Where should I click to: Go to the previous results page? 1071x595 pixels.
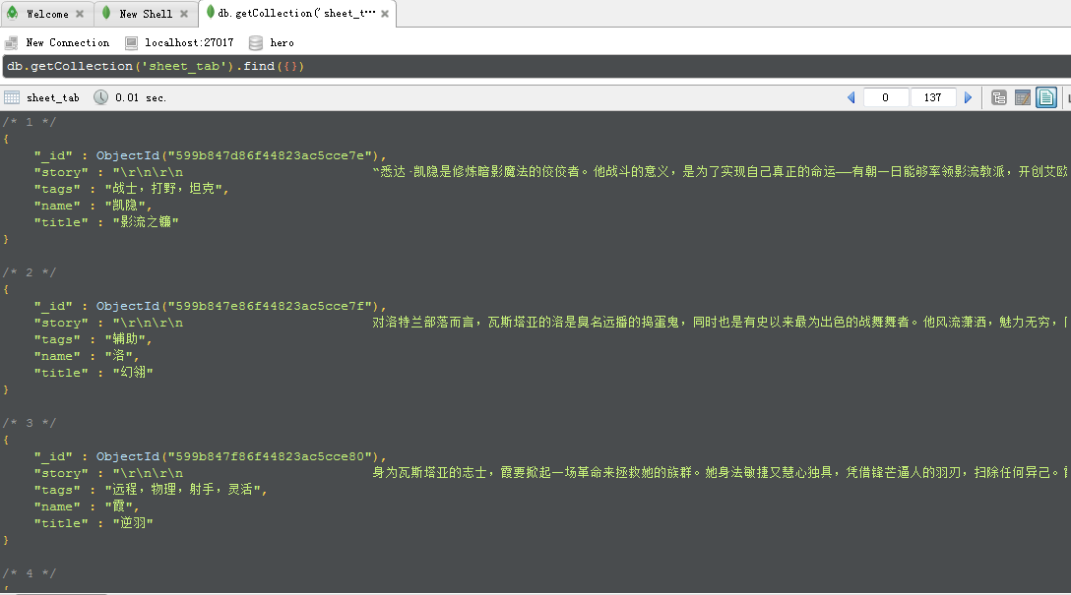tap(850, 97)
